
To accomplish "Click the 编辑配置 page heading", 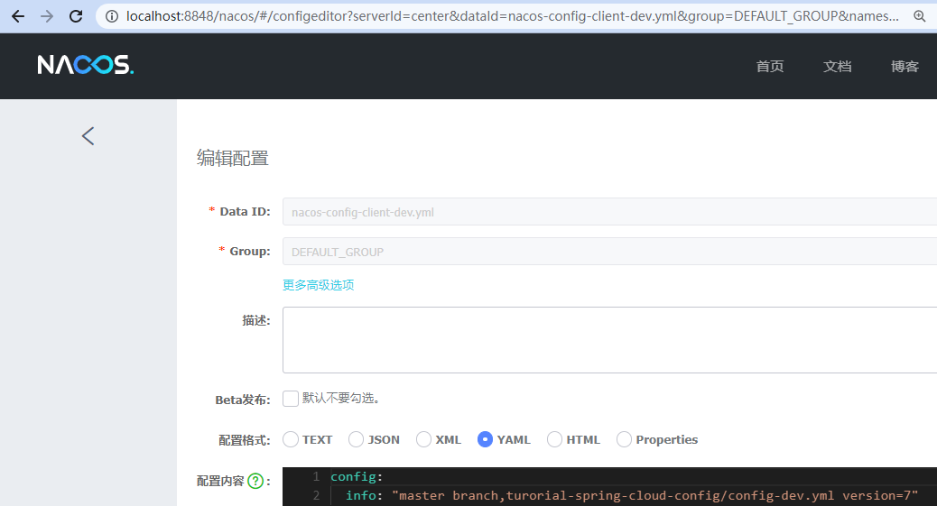I will click(233, 159).
